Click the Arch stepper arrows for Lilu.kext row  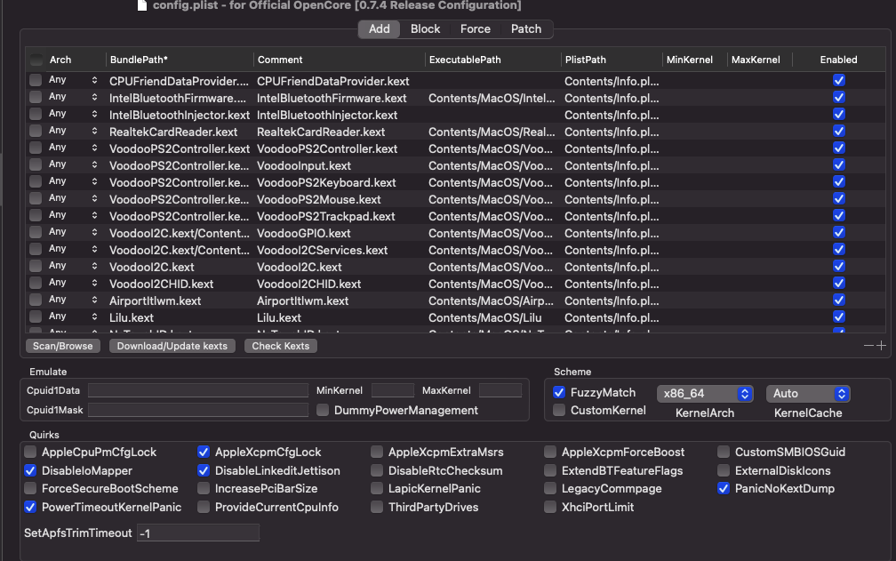pyautogui.click(x=94, y=317)
